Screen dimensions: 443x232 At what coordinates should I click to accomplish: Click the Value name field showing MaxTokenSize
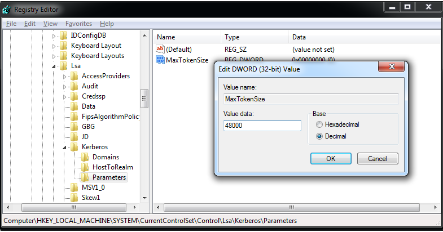click(x=311, y=99)
